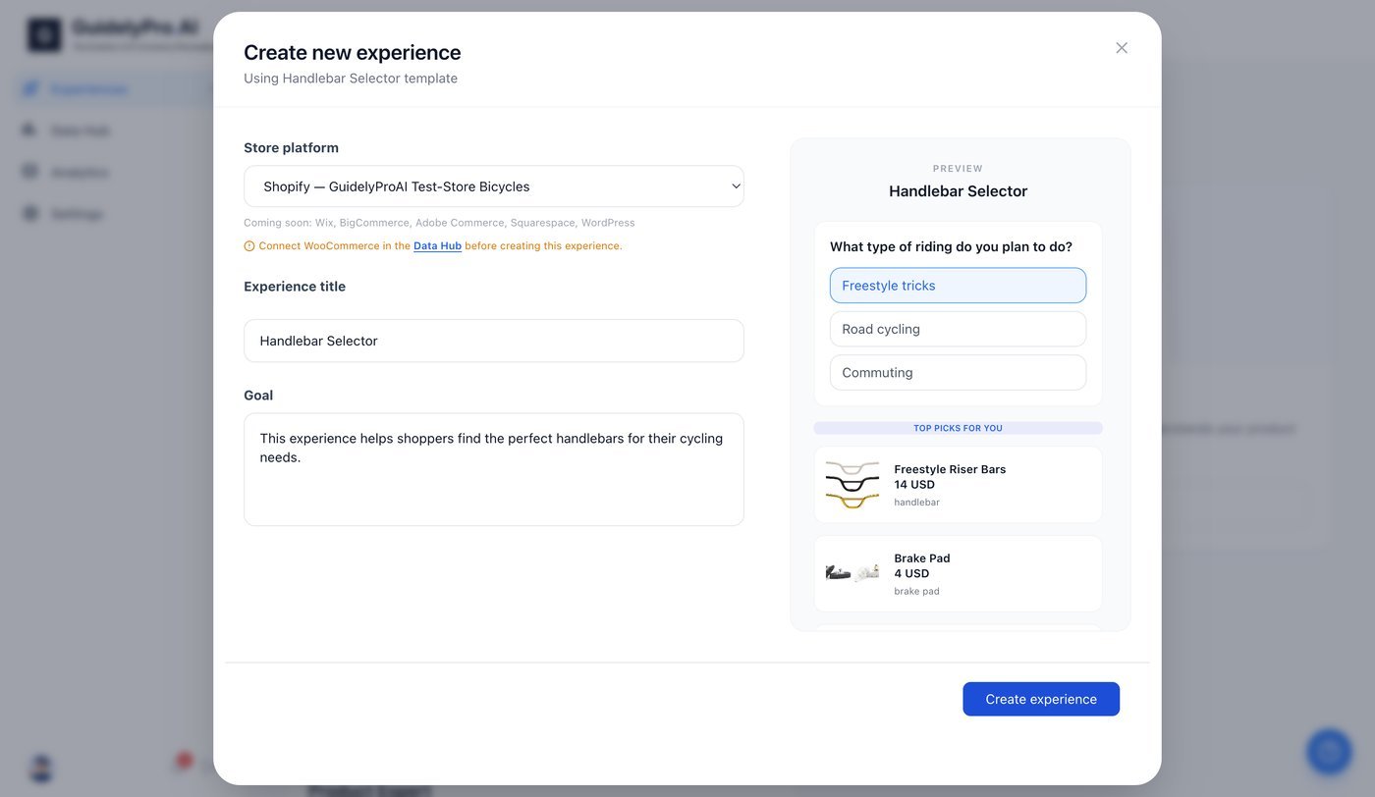Click the Analytics sidebar icon
This screenshot has height=797, width=1375.
click(x=30, y=172)
